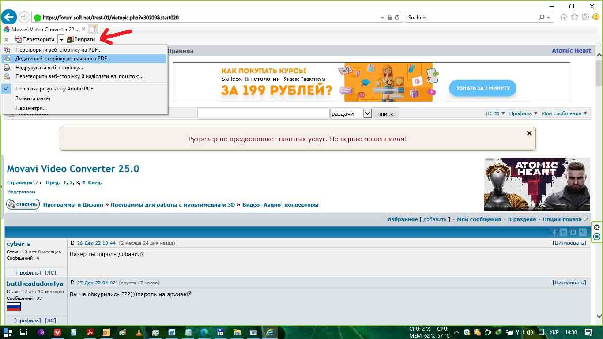603x339 pixels.
Task: Expand Опции показа options
Action: [565, 219]
